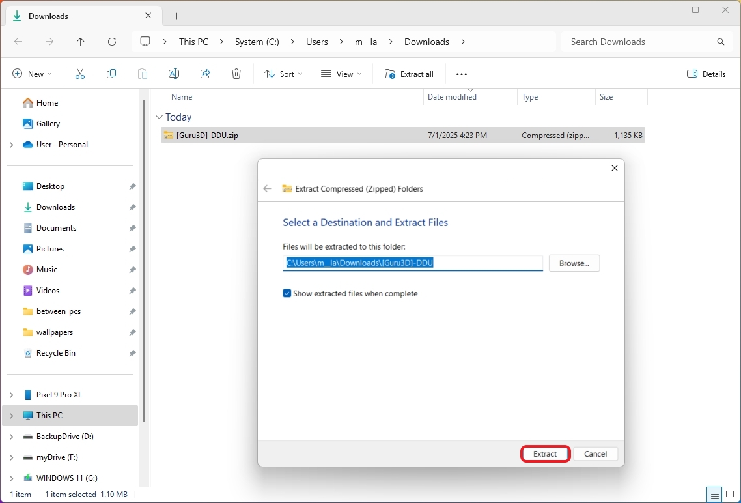Open the Sort dropdown menu
This screenshot has width=741, height=503.
point(283,74)
